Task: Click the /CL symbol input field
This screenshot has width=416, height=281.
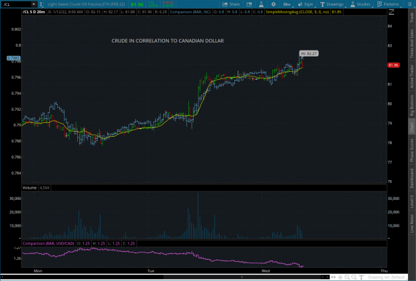Action: (x=16, y=4)
